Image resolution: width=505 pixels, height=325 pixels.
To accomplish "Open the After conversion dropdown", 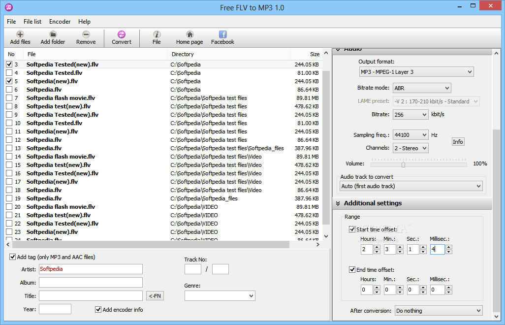I will [439, 311].
